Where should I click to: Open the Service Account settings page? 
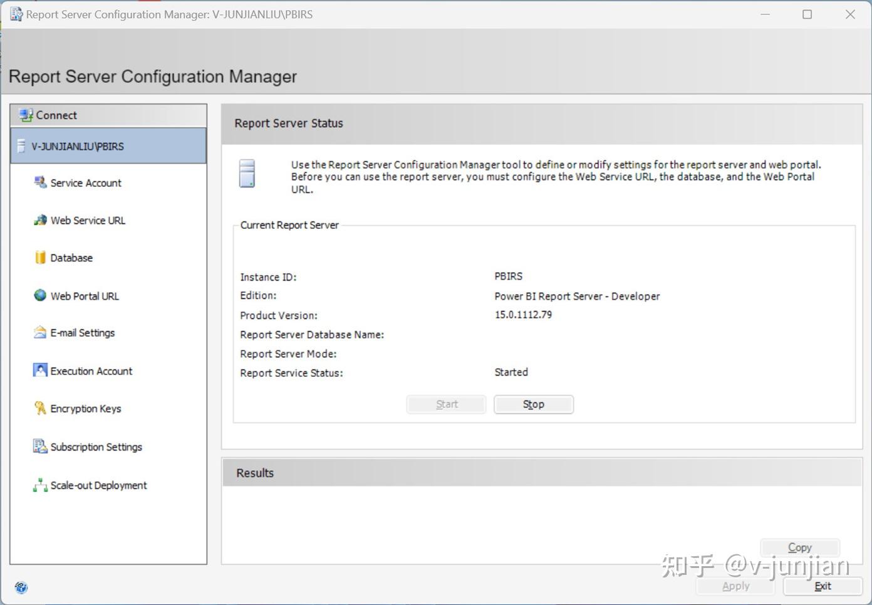pyautogui.click(x=86, y=182)
